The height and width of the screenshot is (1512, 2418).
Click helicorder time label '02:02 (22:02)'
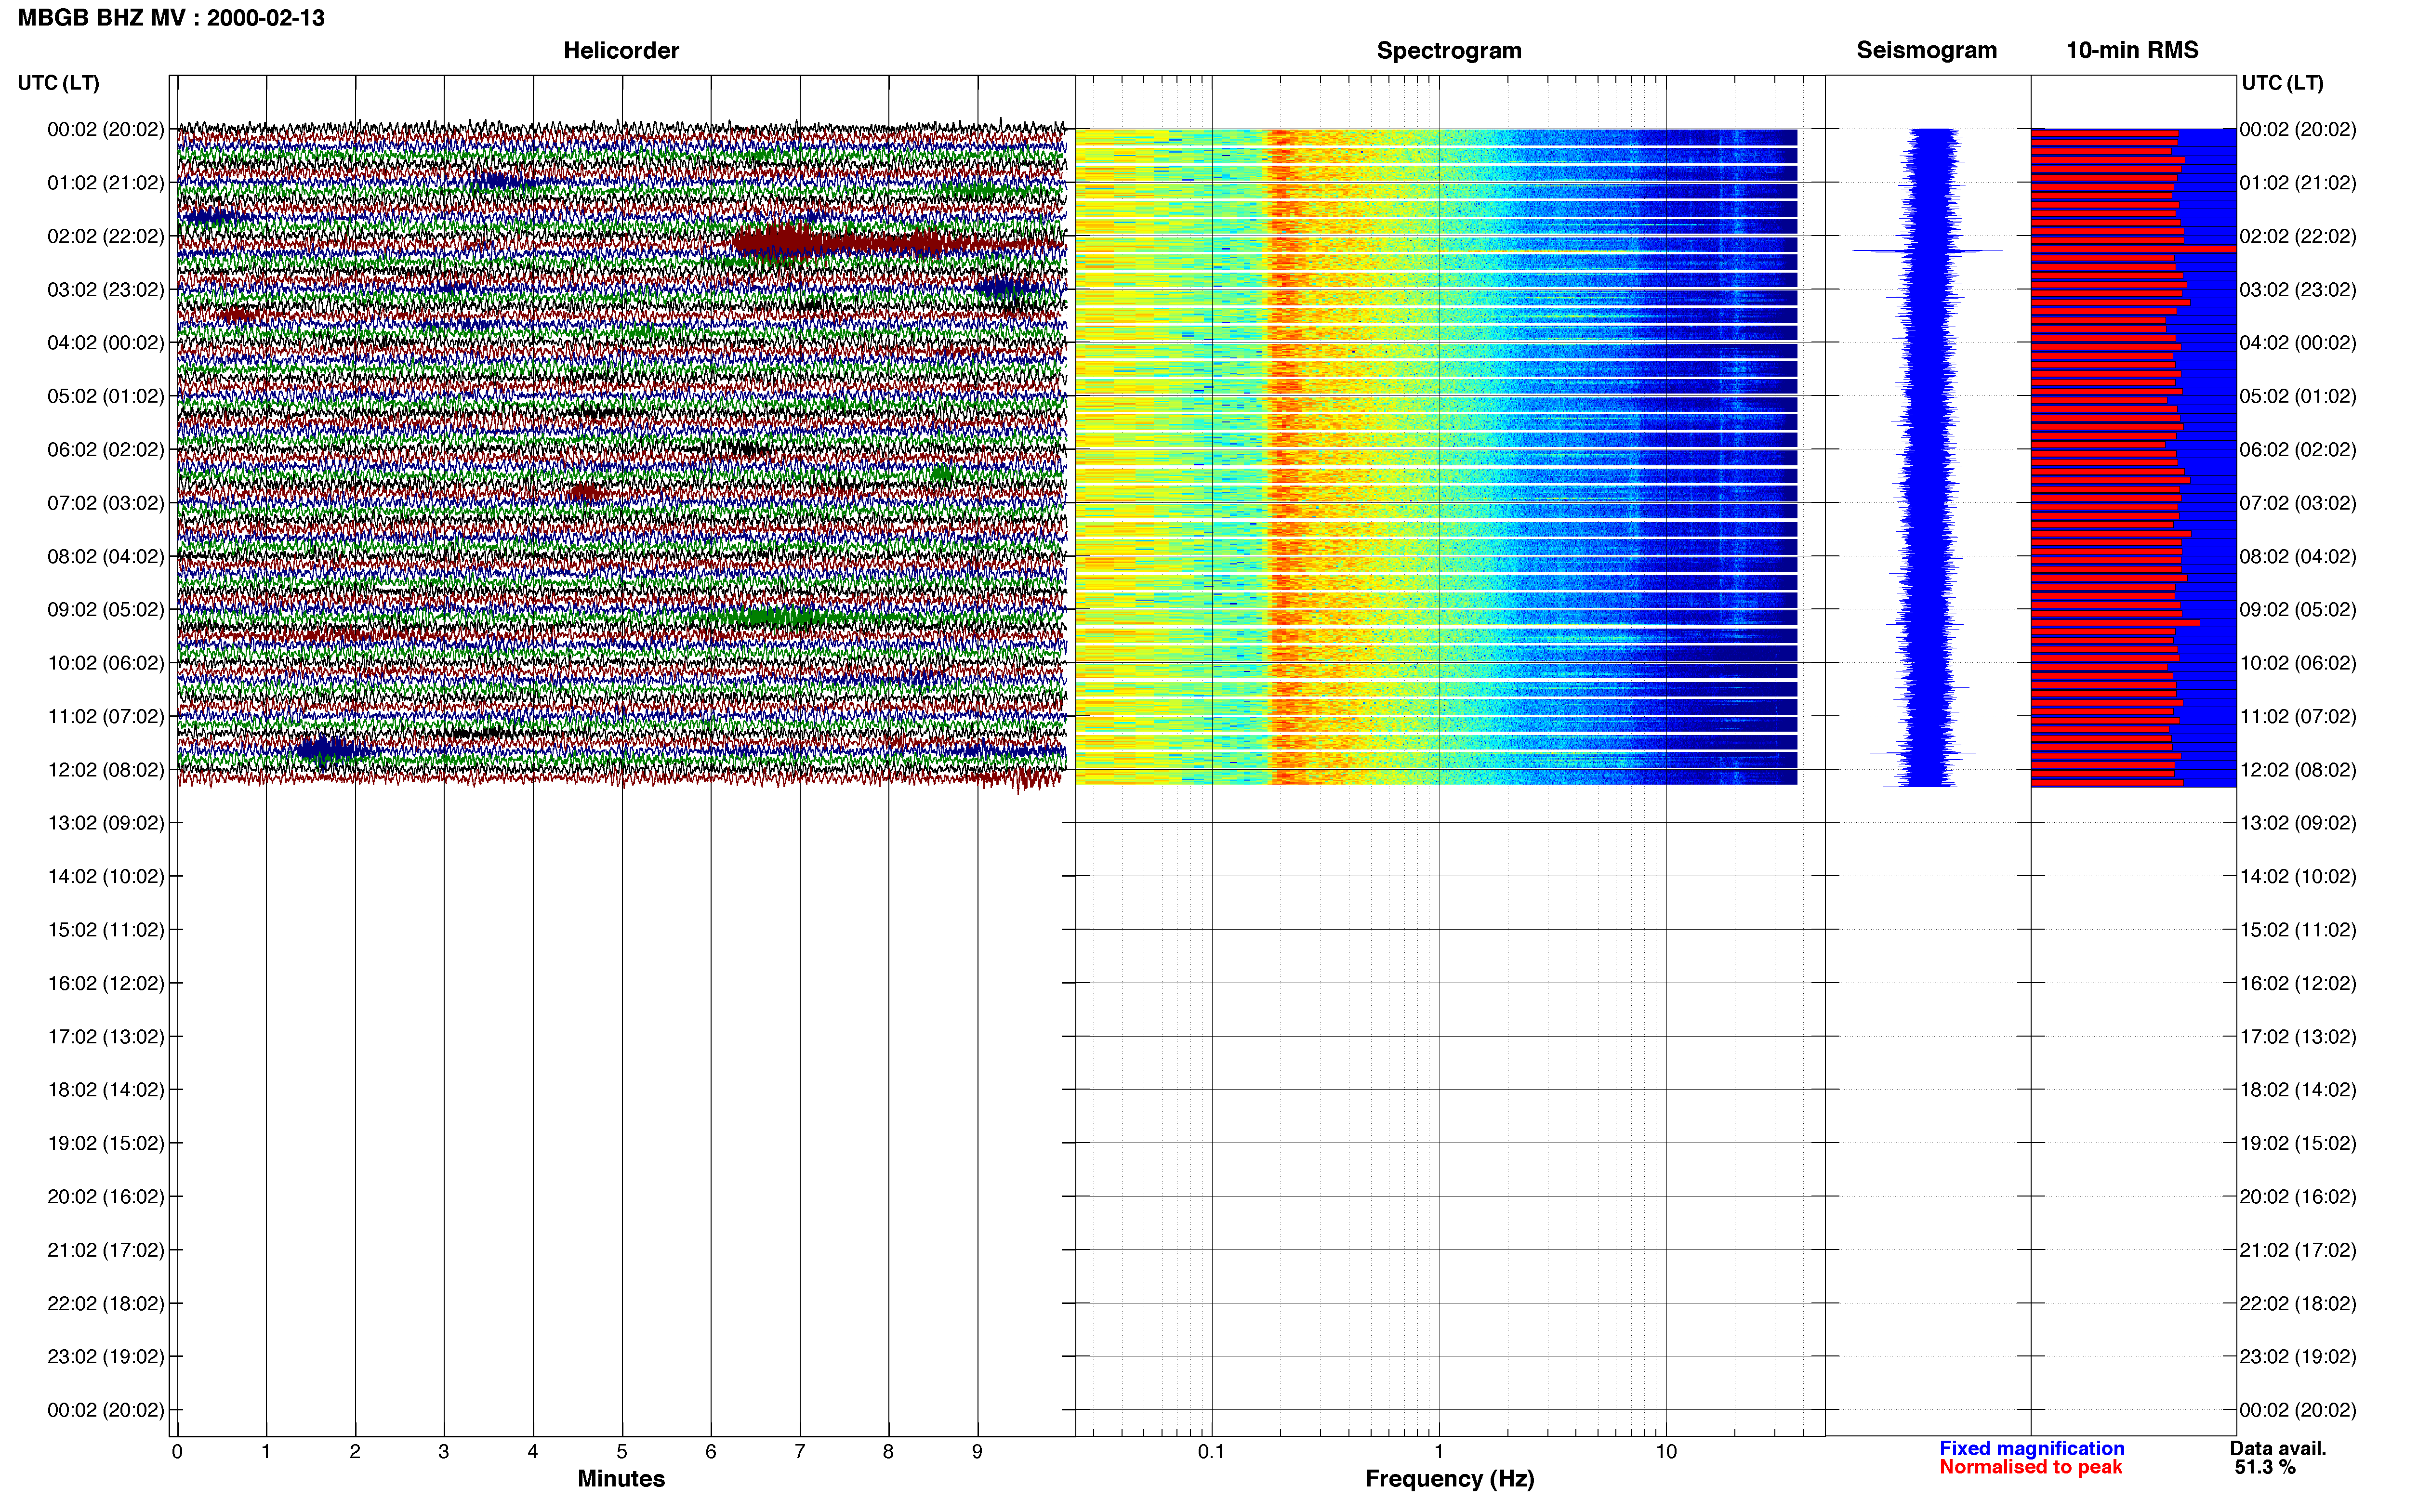pos(105,236)
